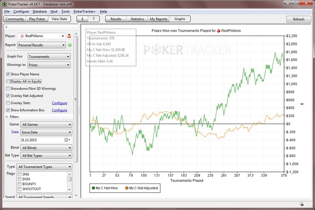
Task: Click Configure link beside Overlay Stats
Action: pyautogui.click(x=59, y=103)
